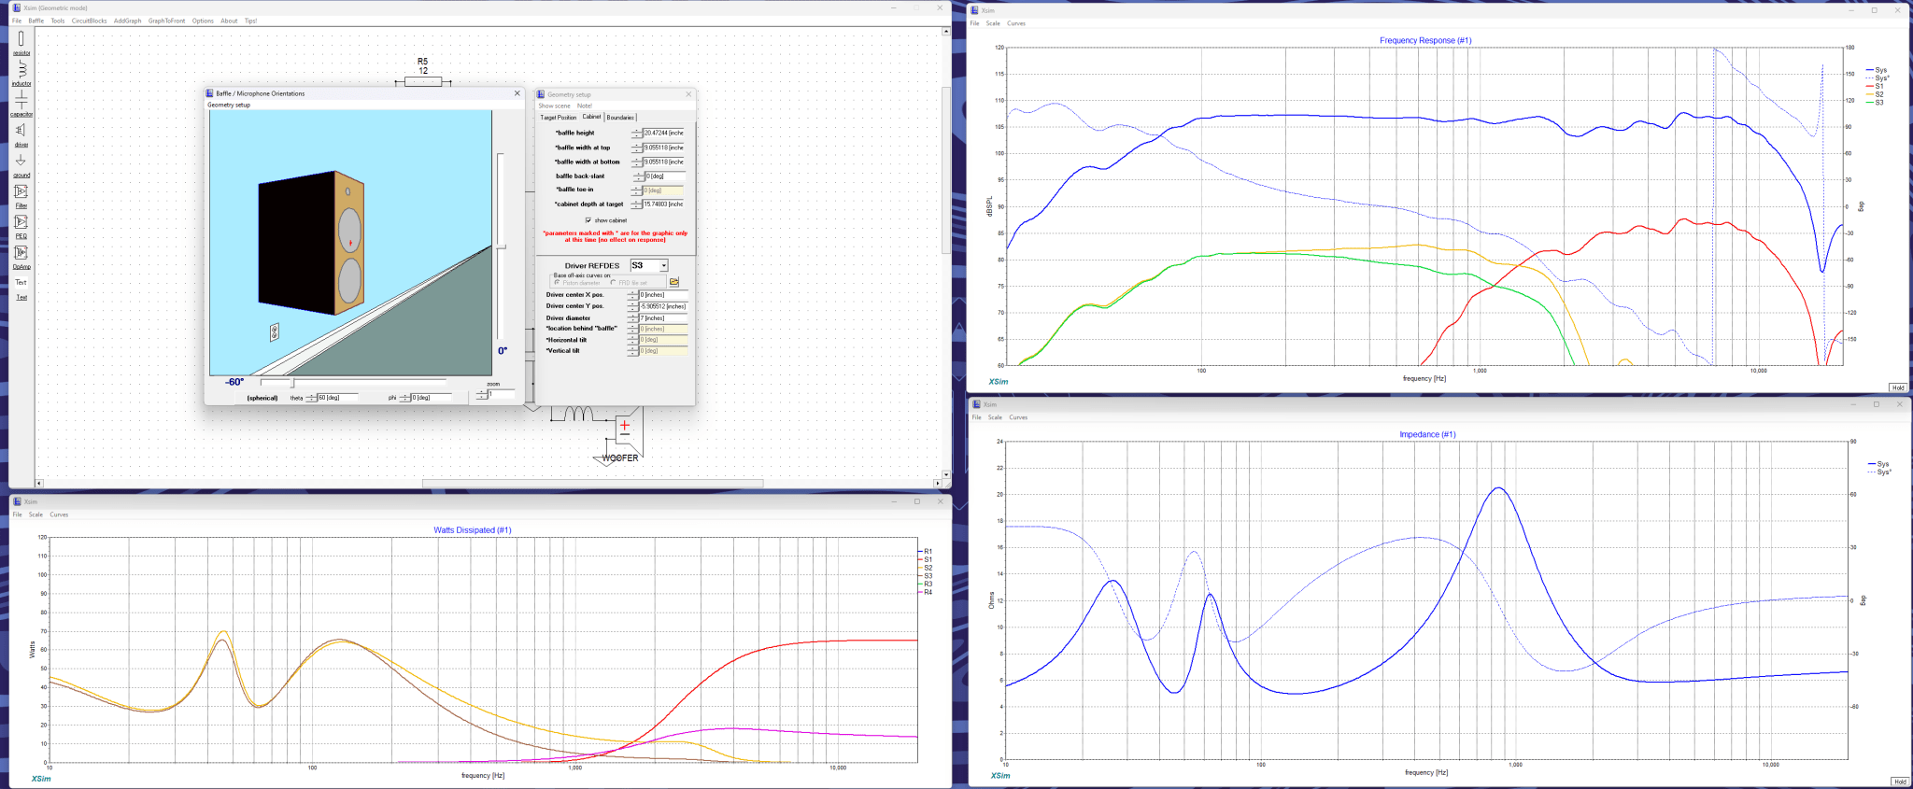This screenshot has width=1913, height=789.
Task: Select the capacitor component tool
Action: (21, 104)
